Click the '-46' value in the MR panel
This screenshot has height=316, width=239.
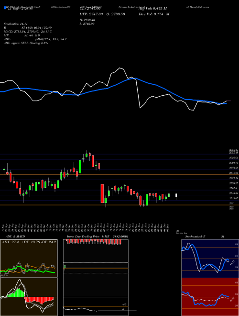pos(124,305)
